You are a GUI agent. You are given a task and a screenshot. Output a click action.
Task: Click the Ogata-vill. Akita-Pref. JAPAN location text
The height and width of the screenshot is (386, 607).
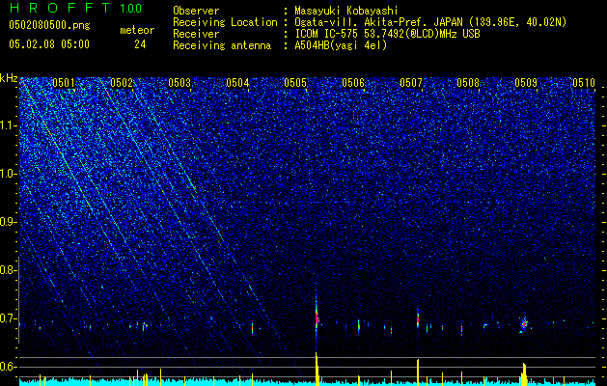click(x=429, y=22)
